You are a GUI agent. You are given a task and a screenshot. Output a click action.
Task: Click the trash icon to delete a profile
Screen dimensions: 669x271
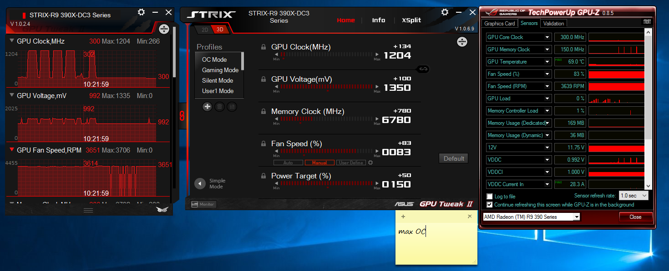coord(220,106)
